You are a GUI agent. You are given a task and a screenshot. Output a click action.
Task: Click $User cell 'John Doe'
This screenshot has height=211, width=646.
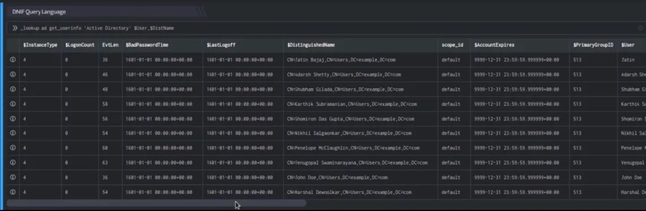point(632,177)
